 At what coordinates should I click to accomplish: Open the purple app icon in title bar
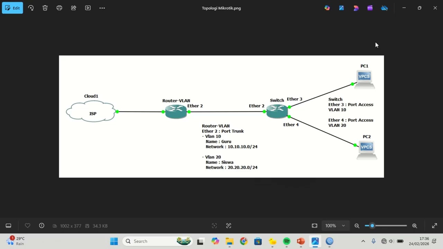pos(370,8)
